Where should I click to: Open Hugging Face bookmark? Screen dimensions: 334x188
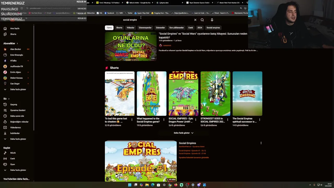pyautogui.click(x=160, y=13)
